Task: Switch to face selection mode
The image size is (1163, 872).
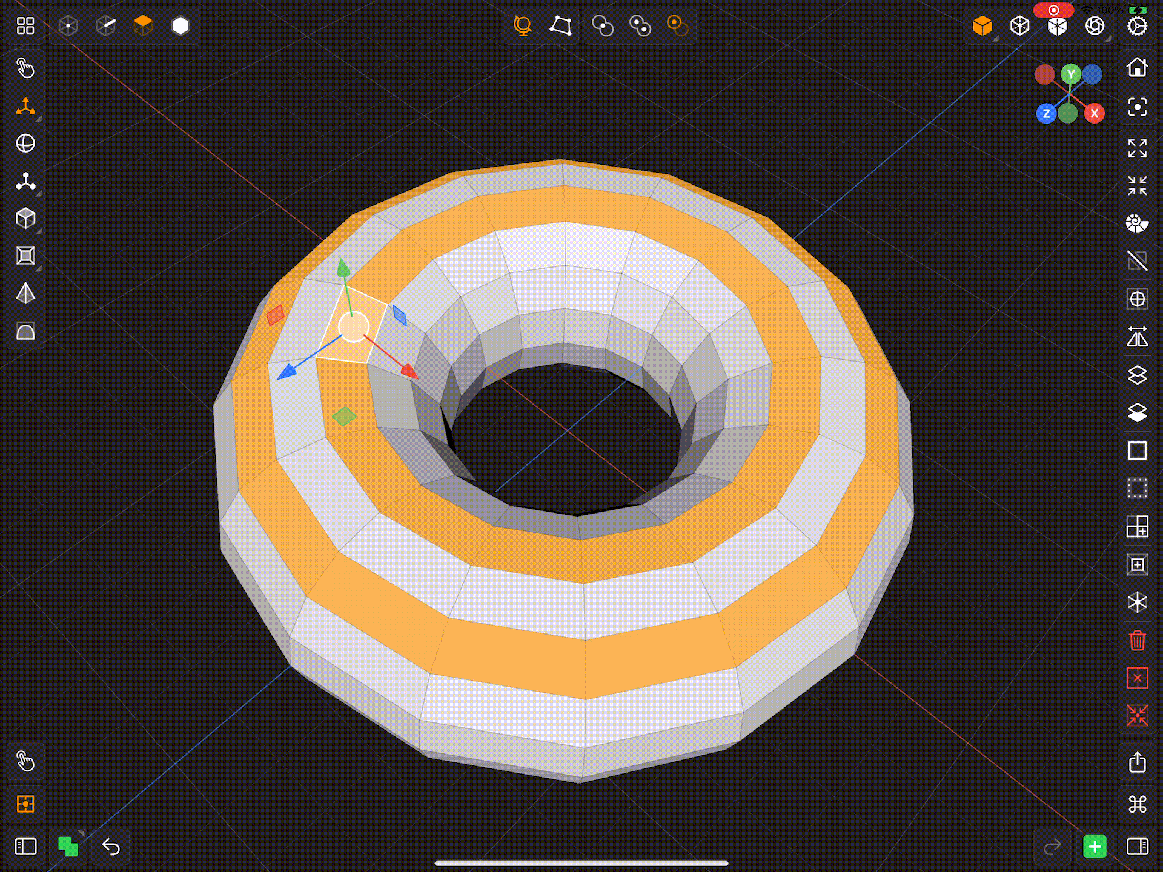Action: (x=143, y=25)
